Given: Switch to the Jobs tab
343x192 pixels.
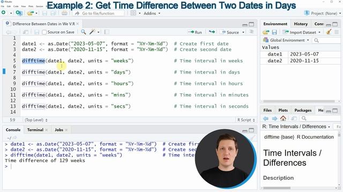Looking at the screenshot, I should pos(58,130).
